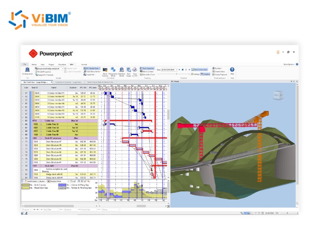Open Hide/Show Items dropdown
Screen dimensions: 312x234
[92, 71]
